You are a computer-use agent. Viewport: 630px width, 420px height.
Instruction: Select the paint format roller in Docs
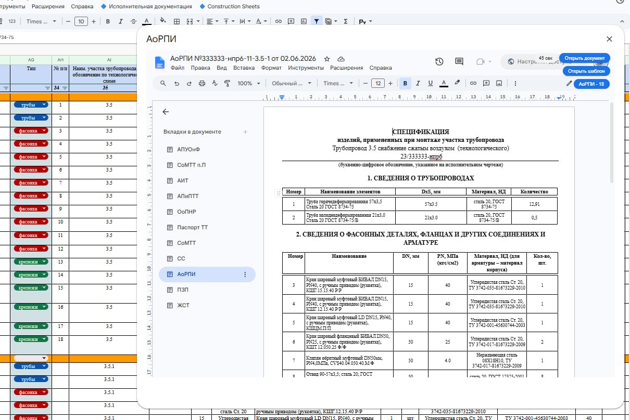[x=227, y=83]
